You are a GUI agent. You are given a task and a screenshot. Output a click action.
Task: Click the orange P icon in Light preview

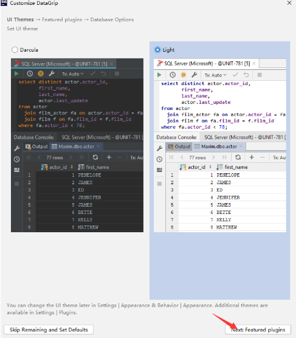click(183, 75)
